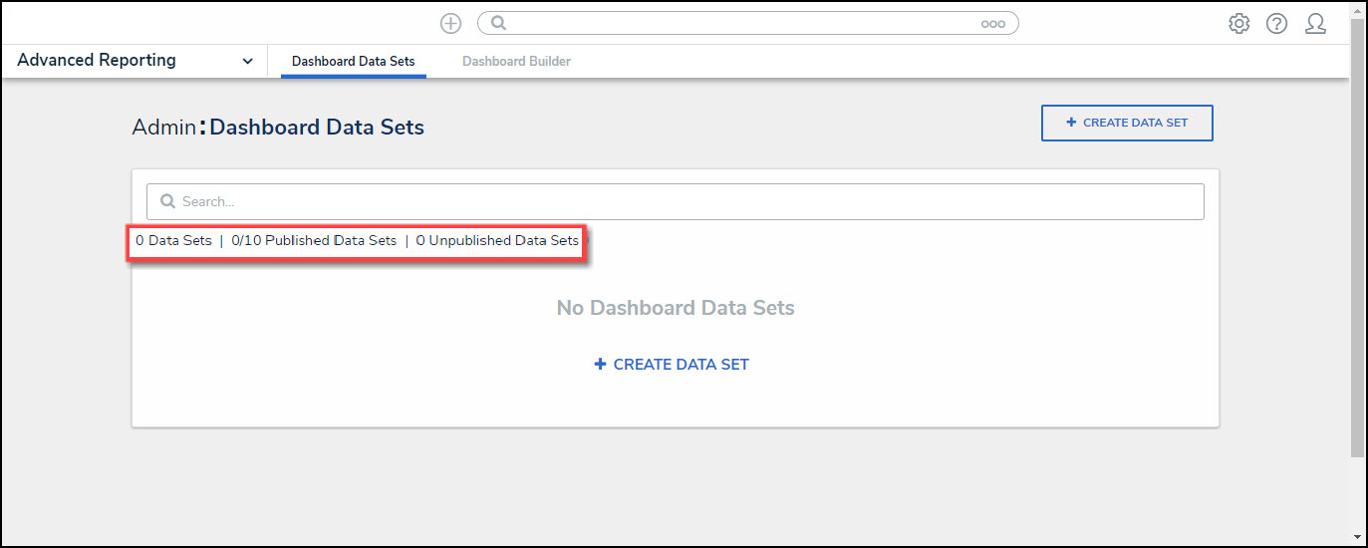Switch to the Dashboard Data Sets tab
The image size is (1368, 548).
(353, 61)
